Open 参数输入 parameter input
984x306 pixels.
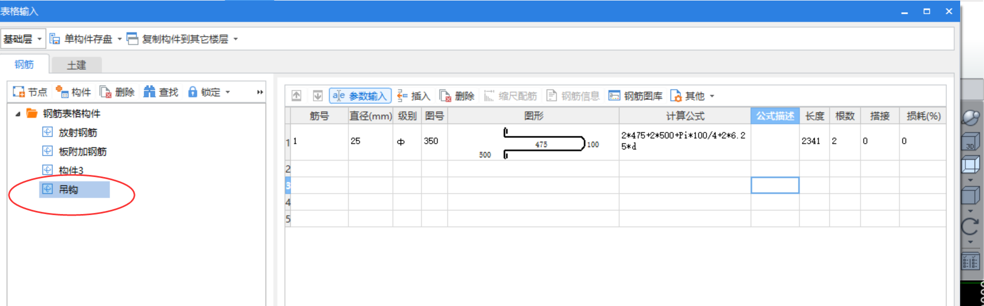point(360,96)
